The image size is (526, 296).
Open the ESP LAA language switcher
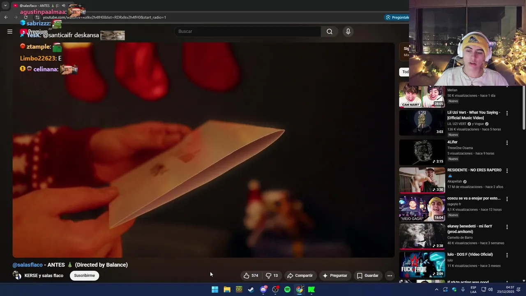(x=473, y=289)
